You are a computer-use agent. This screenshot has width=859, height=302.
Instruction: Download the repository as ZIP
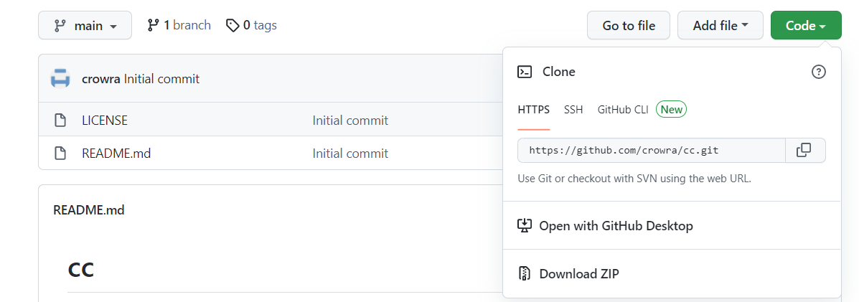[x=578, y=274]
